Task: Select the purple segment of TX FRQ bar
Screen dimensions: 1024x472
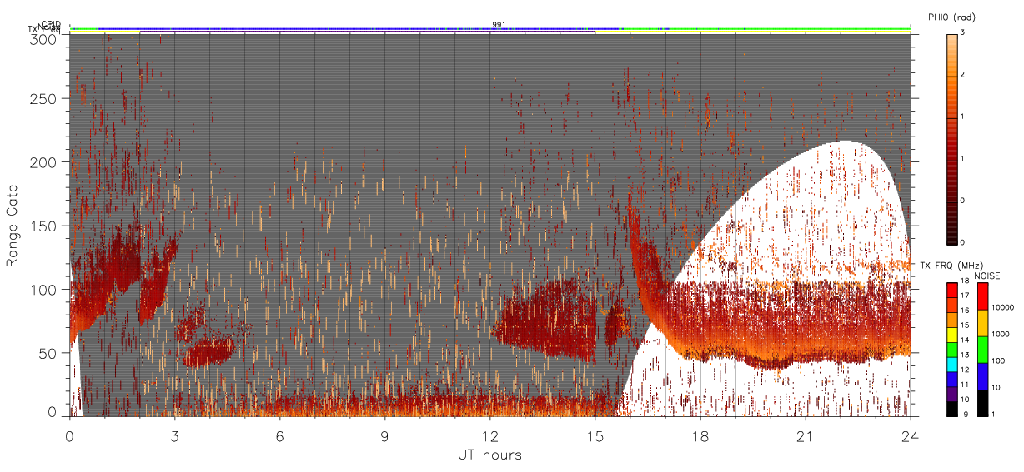Action: [x=952, y=394]
